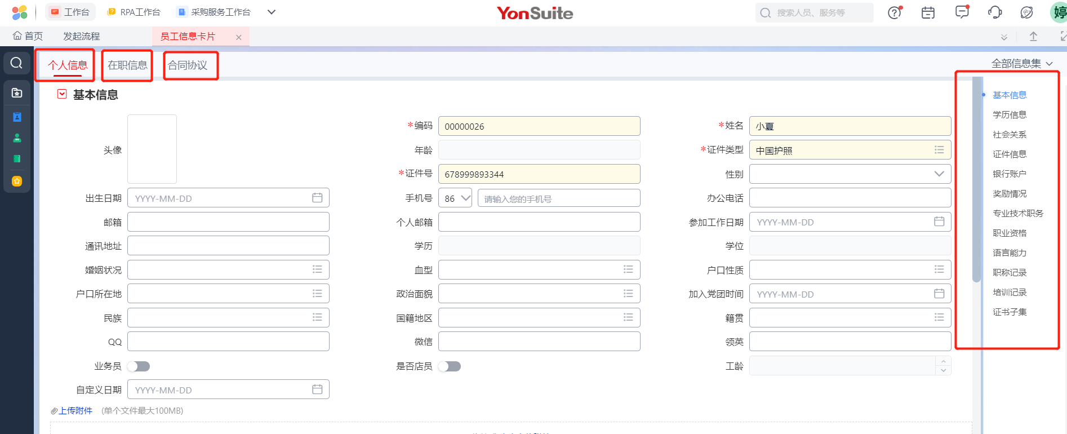1067x434 pixels.
Task: Open the phone country code 86 dropdown
Action: pyautogui.click(x=455, y=198)
